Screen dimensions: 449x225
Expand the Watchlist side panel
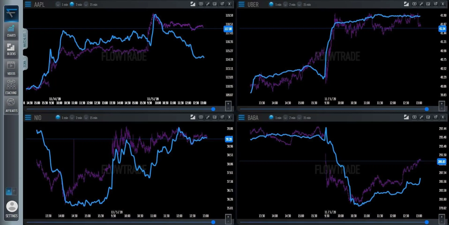point(25,39)
